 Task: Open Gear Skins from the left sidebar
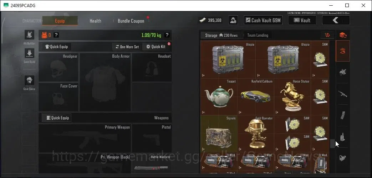pyautogui.click(x=29, y=80)
